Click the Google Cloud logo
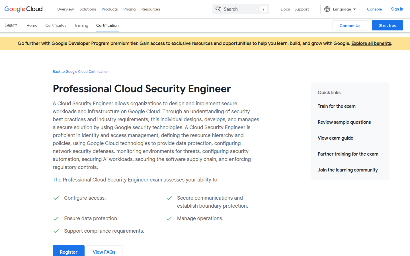 point(24,9)
